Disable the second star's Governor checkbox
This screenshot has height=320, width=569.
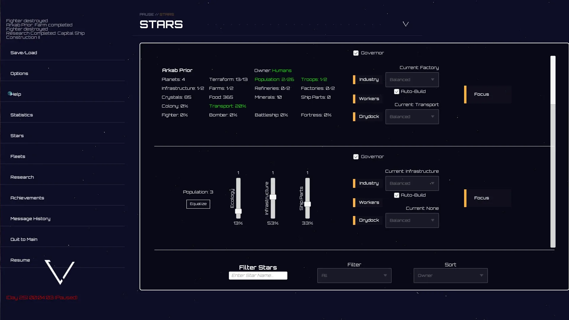(x=356, y=157)
